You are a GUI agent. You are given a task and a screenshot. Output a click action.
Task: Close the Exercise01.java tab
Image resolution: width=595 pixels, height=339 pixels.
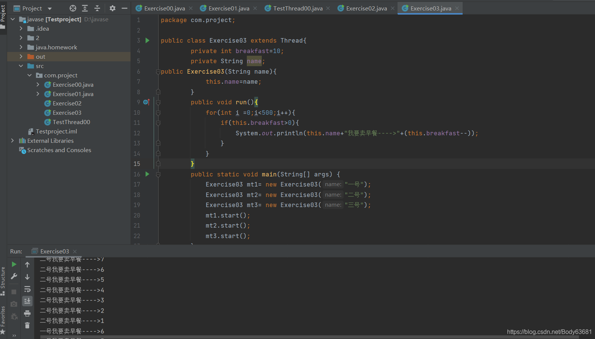255,8
